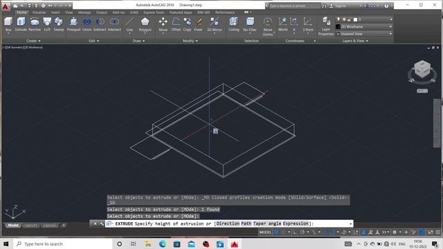Expand the Edit panel

pyautogui.click(x=94, y=41)
